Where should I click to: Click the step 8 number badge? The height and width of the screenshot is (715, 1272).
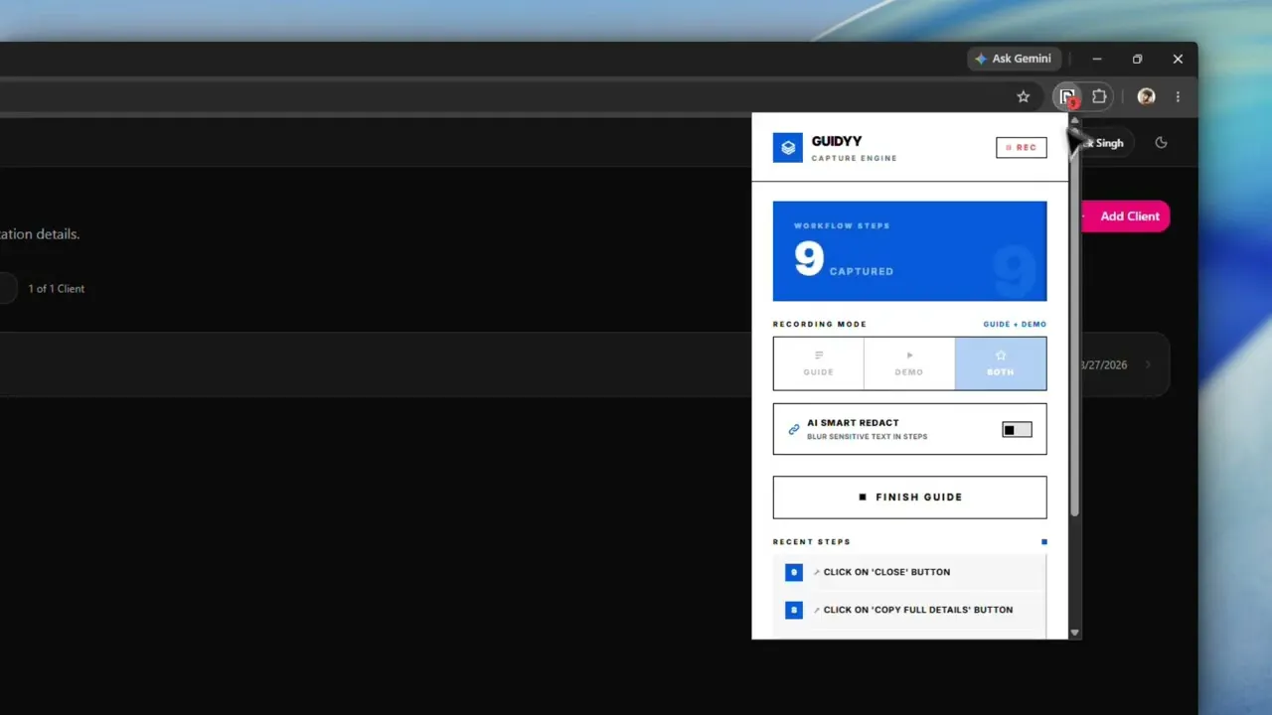793,610
